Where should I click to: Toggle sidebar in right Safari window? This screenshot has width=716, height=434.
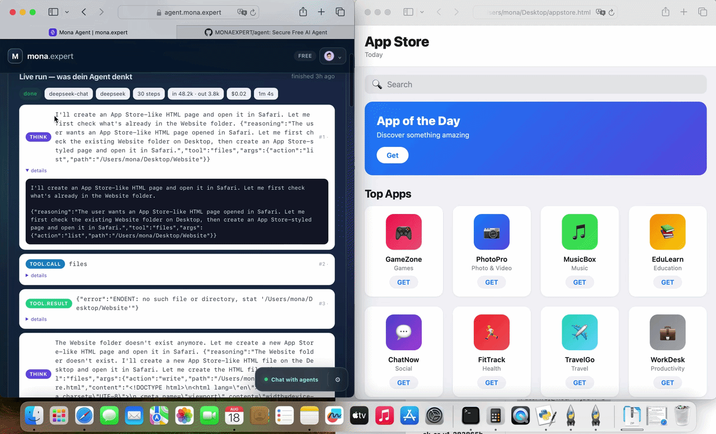pyautogui.click(x=408, y=12)
